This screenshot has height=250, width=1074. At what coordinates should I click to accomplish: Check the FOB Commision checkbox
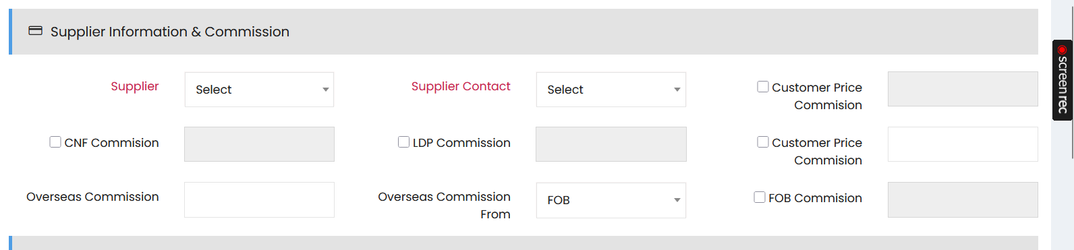[x=760, y=197]
